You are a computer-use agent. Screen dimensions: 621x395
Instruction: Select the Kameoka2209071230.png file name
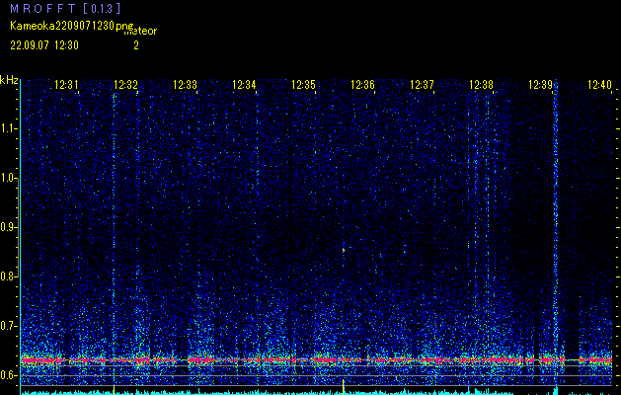(x=73, y=26)
